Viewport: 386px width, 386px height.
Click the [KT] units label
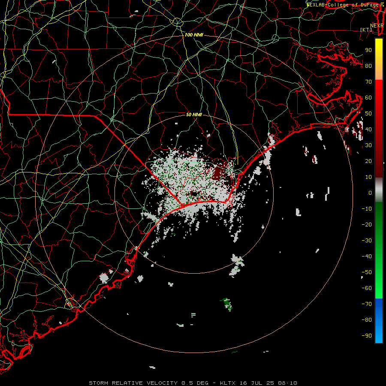pyautogui.click(x=366, y=30)
